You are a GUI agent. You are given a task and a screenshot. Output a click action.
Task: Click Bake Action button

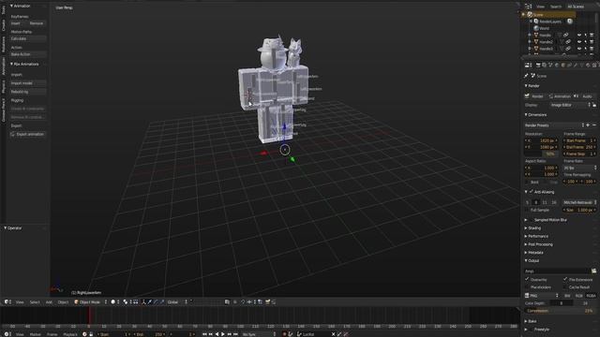(28, 54)
